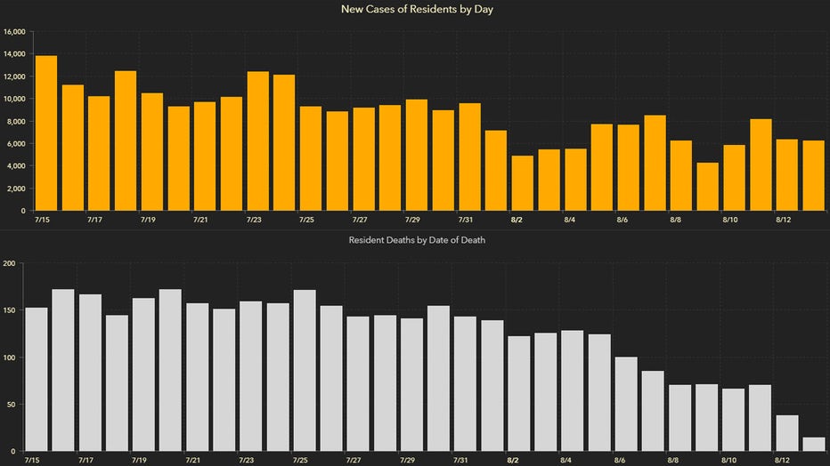
Task: Click the 7/23 orange bar in New Cases chart
Action: (x=257, y=141)
